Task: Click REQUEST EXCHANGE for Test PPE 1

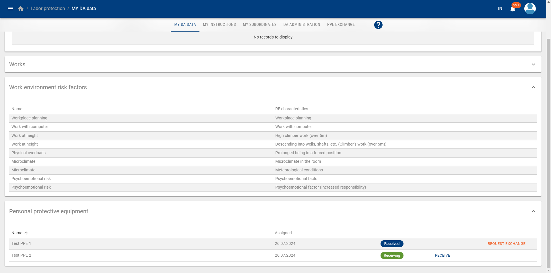Action: click(x=507, y=244)
